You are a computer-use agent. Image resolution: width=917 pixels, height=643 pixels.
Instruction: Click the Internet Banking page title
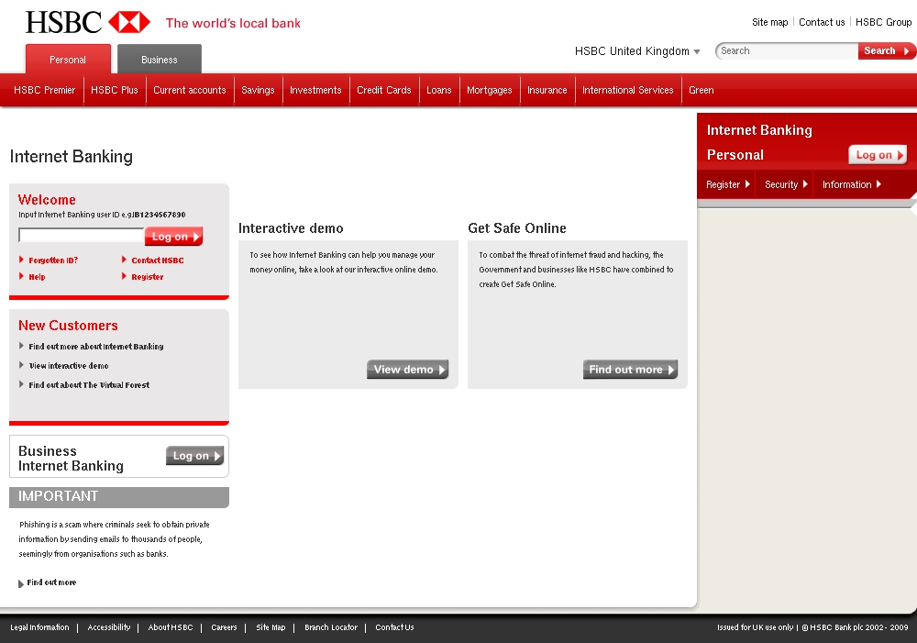click(x=72, y=156)
